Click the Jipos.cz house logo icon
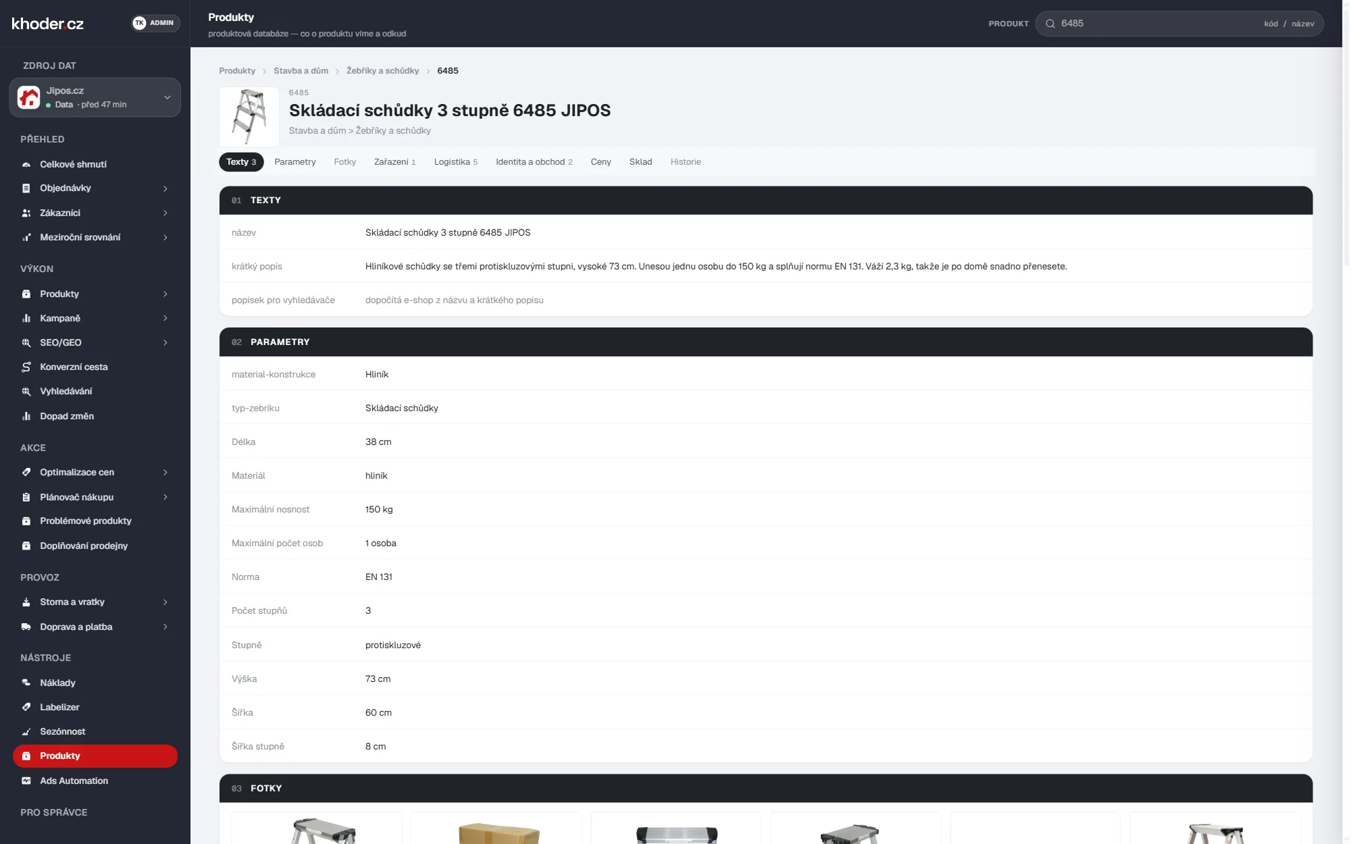 click(x=29, y=97)
